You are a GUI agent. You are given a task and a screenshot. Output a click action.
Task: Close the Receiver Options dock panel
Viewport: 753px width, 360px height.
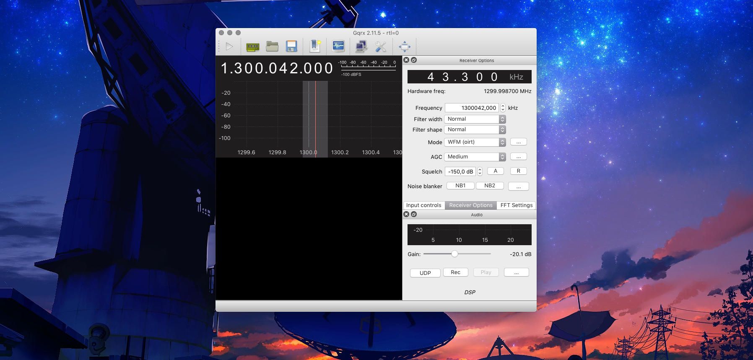coord(406,60)
